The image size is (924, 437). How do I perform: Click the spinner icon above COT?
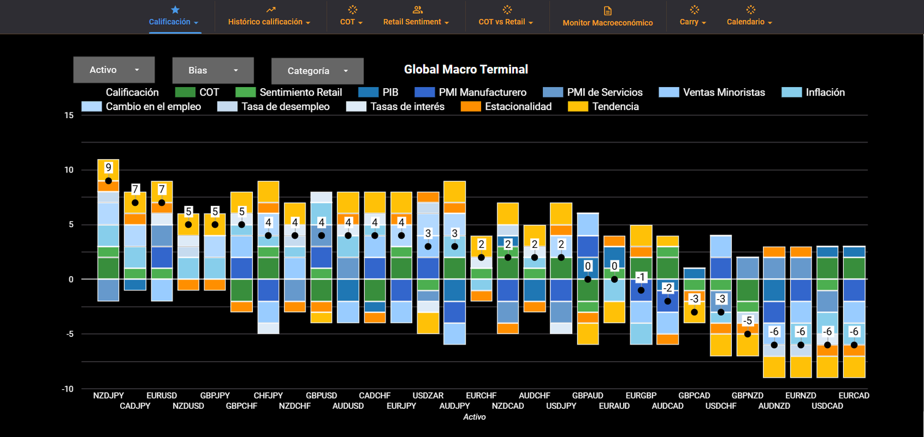pyautogui.click(x=352, y=10)
